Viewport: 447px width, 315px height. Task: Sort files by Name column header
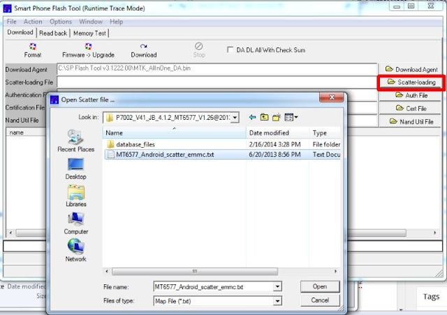point(174,133)
